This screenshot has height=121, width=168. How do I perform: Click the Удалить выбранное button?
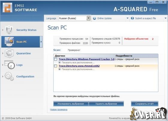pos(106,104)
